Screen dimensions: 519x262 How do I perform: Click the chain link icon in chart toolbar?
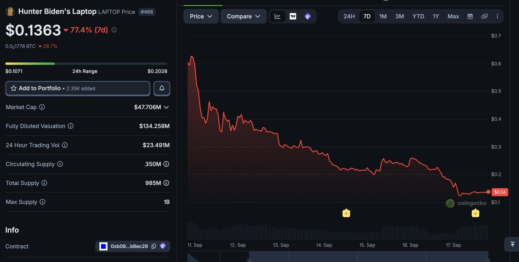(x=484, y=16)
